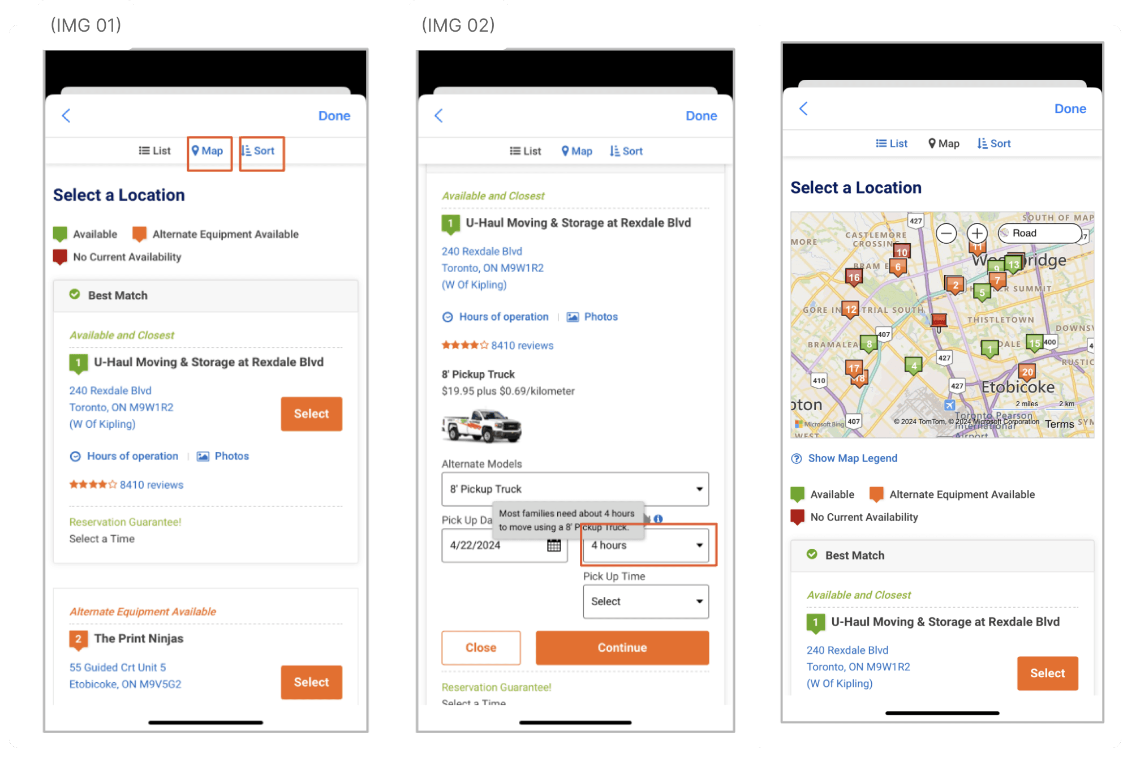Viewport: 1136px width, 766px height.
Task: Open Sort options in IMG 02
Action: (626, 151)
